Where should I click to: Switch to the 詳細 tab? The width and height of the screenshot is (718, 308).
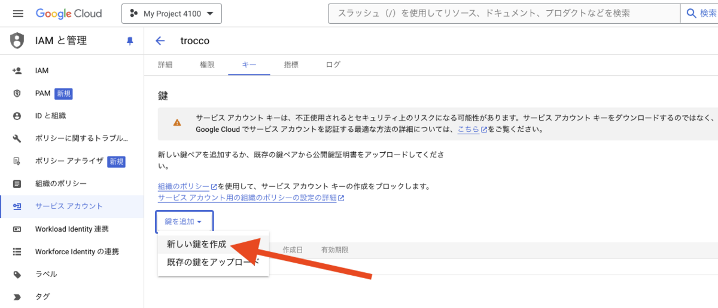coord(165,64)
